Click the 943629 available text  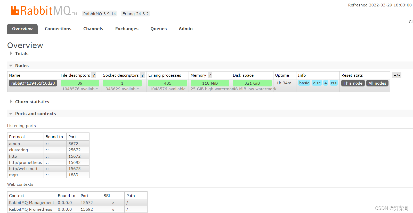pyautogui.click(x=122, y=89)
